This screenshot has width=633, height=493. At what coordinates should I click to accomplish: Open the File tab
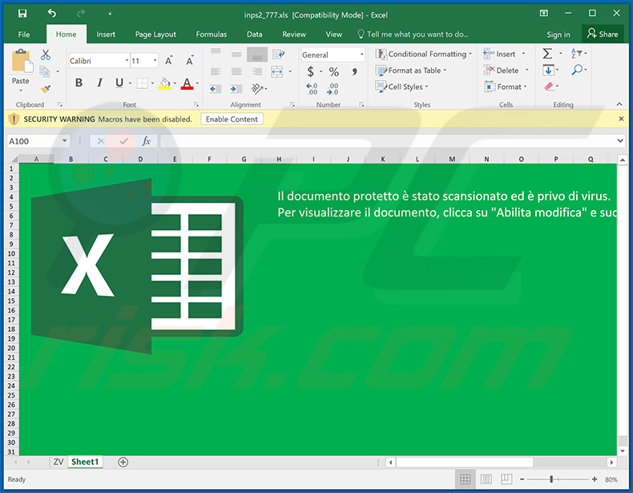(x=24, y=34)
